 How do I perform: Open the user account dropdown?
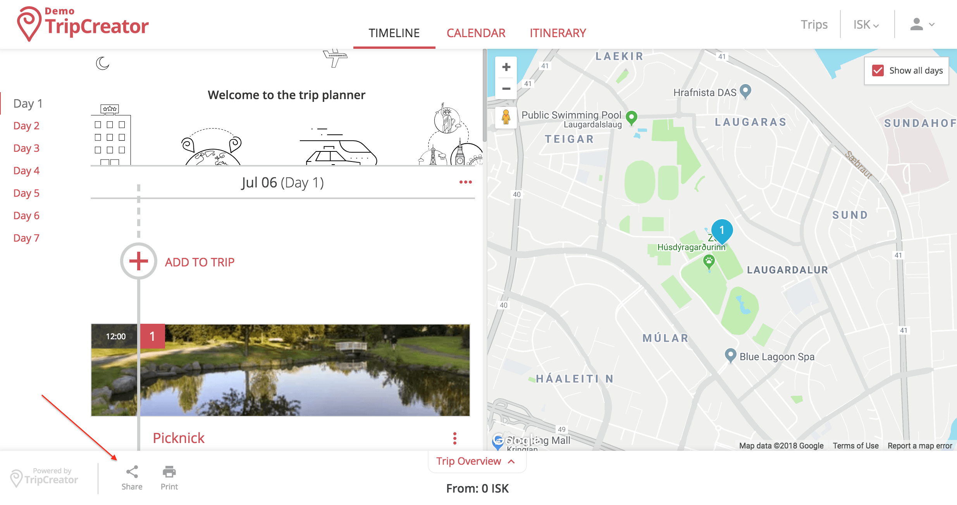pos(922,25)
